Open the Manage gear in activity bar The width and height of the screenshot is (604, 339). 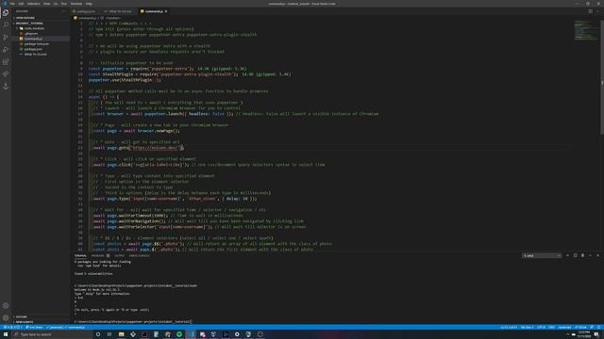(6, 318)
